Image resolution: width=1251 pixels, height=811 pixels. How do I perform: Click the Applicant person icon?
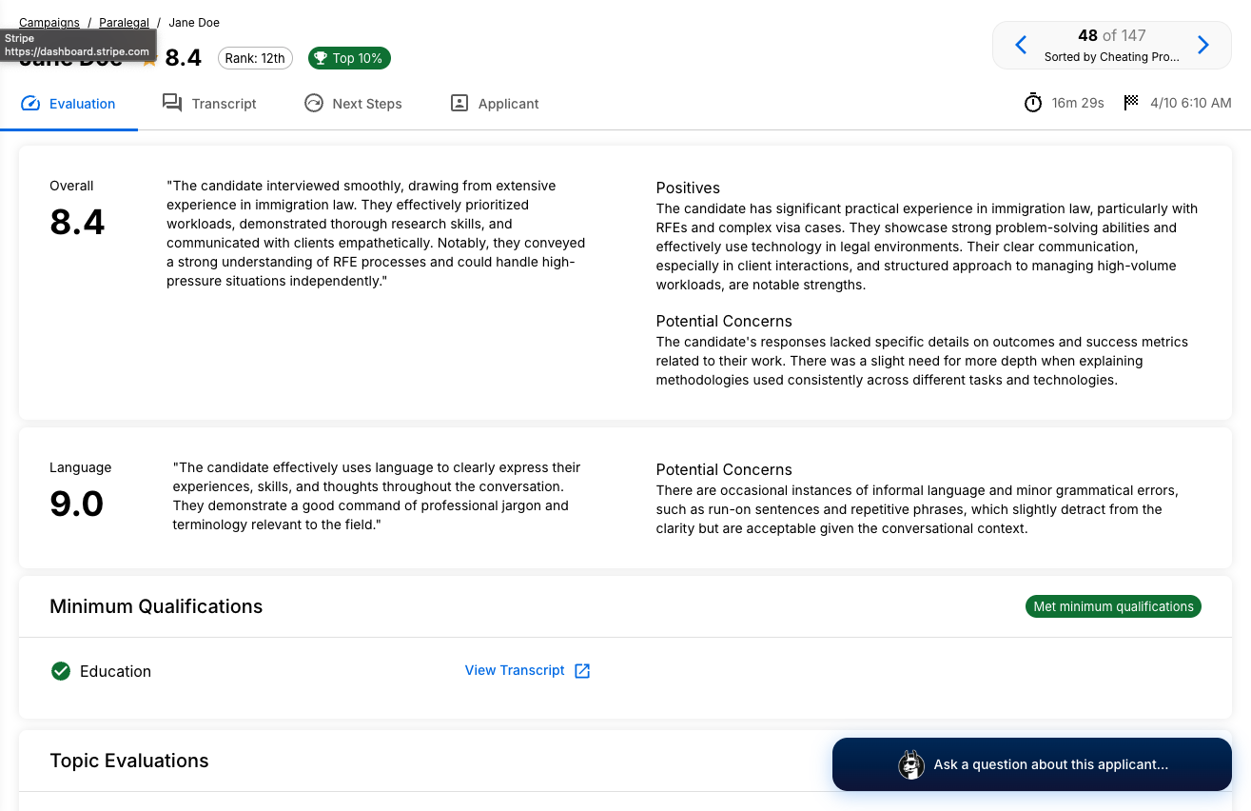(x=459, y=104)
